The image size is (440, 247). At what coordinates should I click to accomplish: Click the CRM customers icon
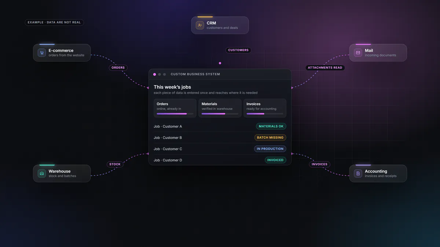tap(200, 25)
